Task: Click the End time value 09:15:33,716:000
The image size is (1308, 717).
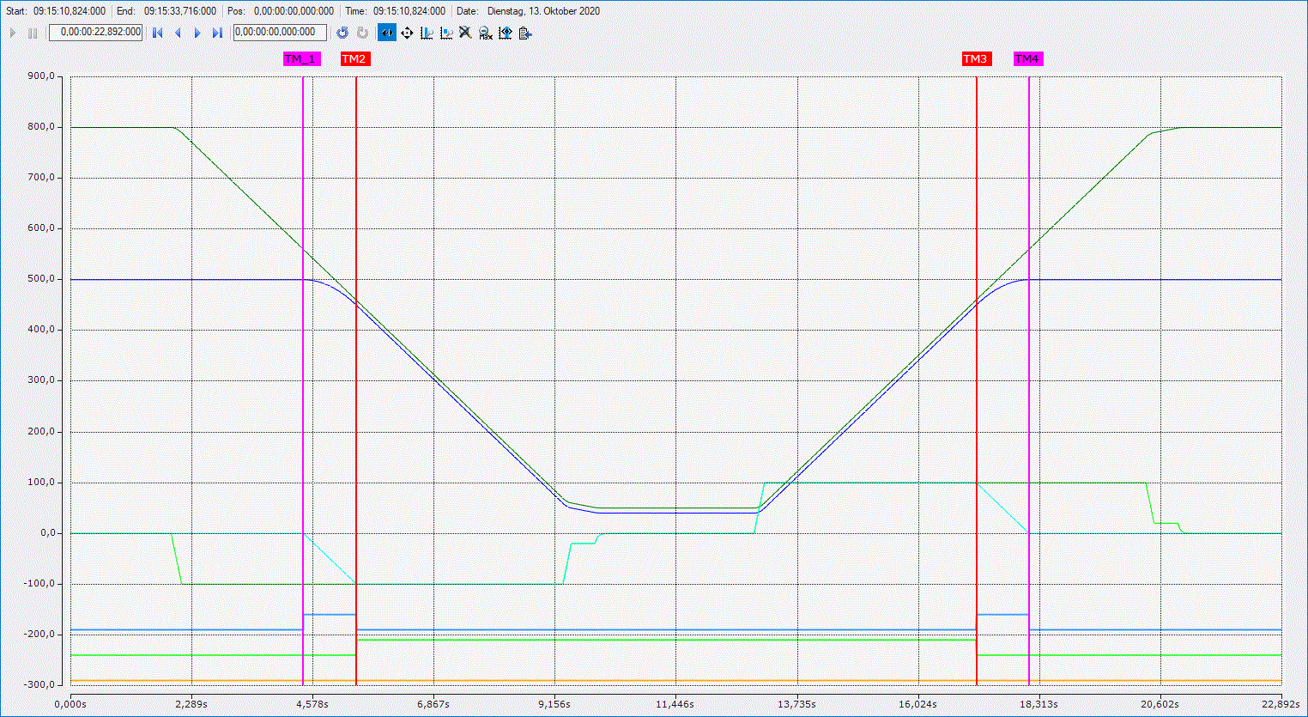Action: tap(180, 11)
